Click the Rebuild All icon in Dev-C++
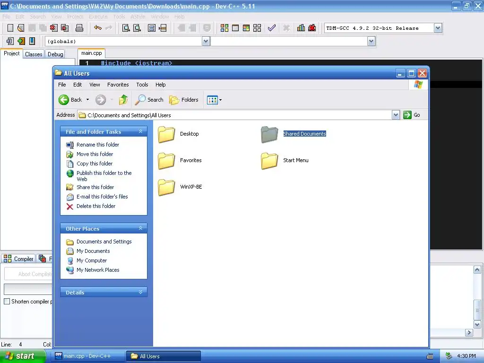 (257, 28)
